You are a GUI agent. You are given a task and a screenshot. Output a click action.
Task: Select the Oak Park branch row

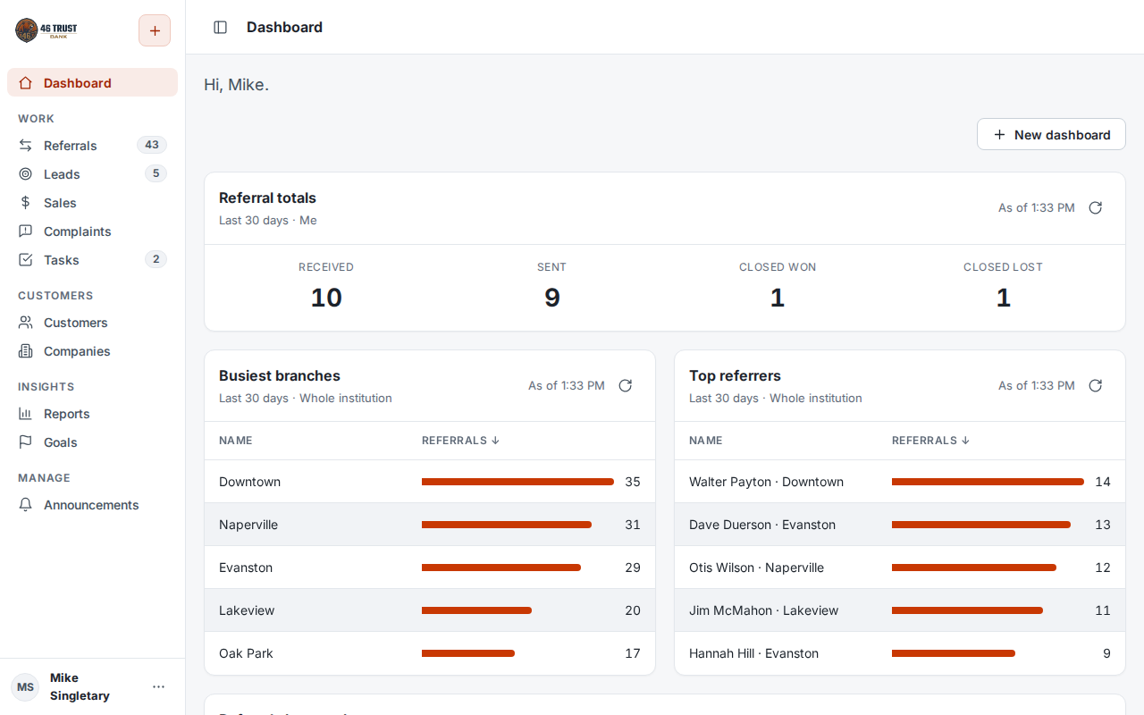pyautogui.click(x=430, y=653)
